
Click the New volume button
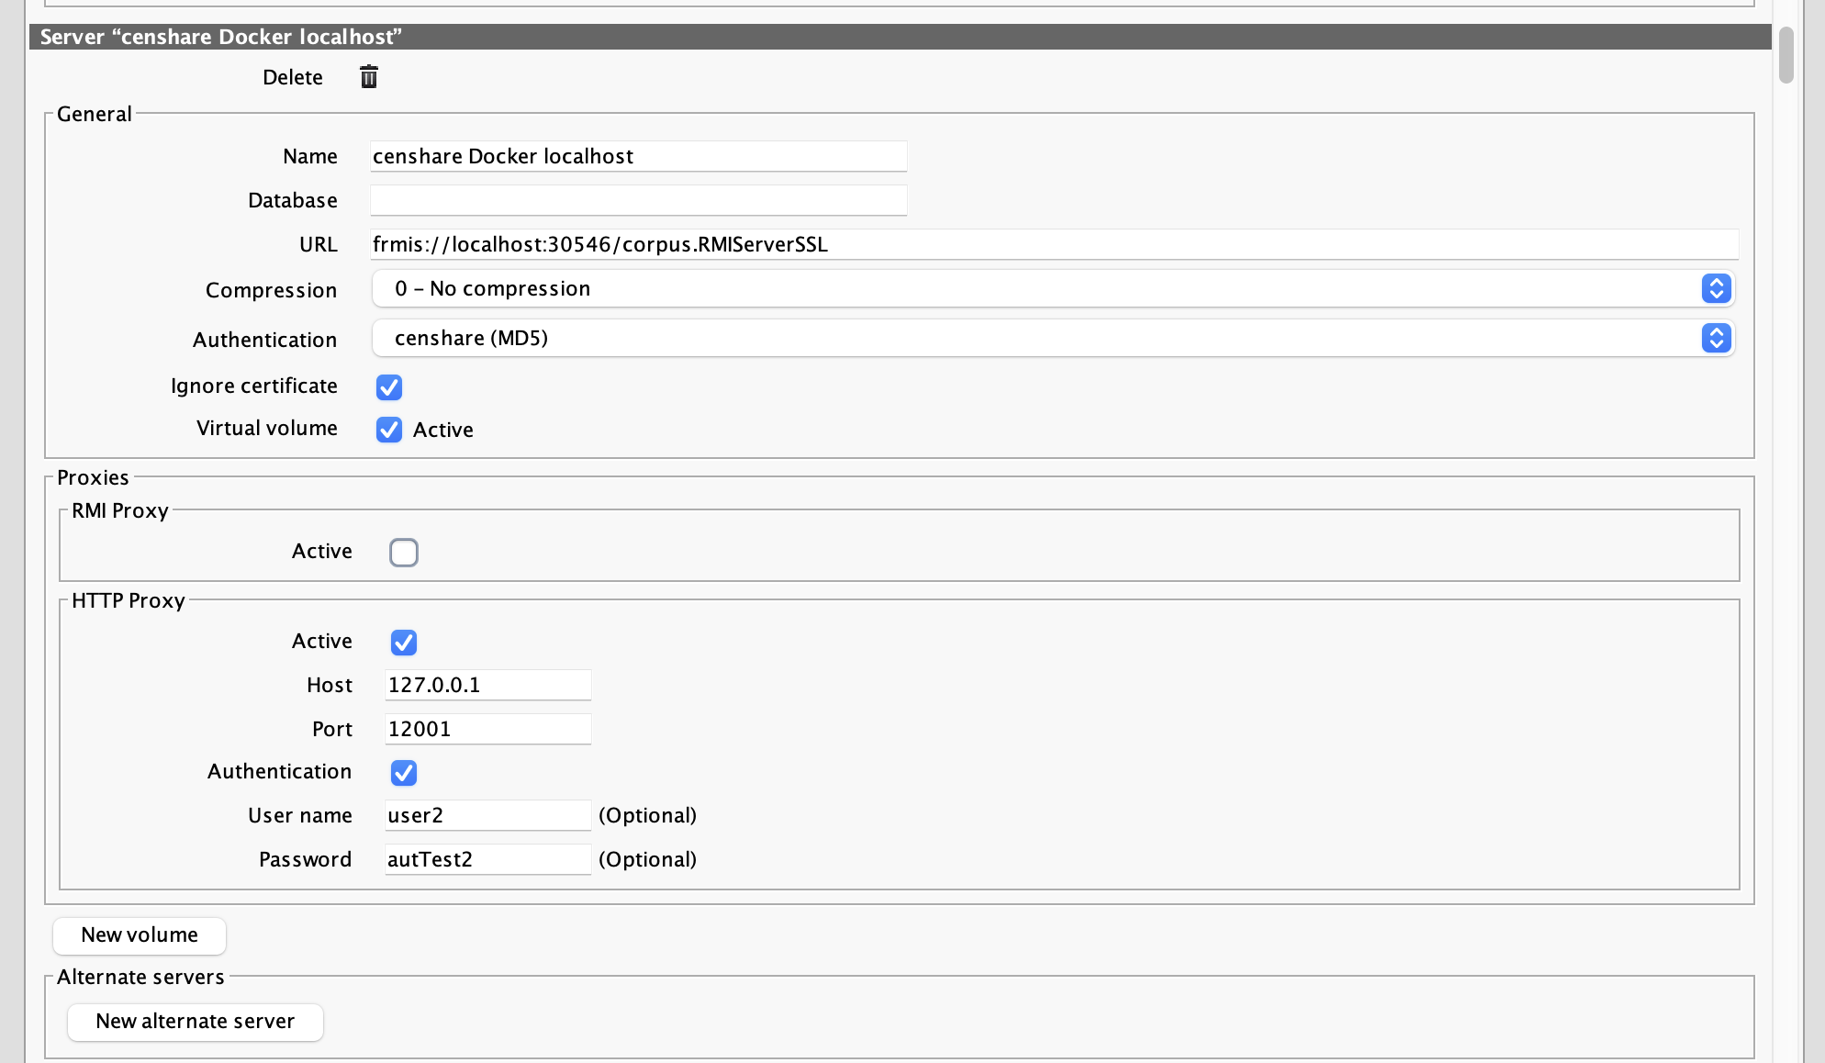(x=140, y=935)
